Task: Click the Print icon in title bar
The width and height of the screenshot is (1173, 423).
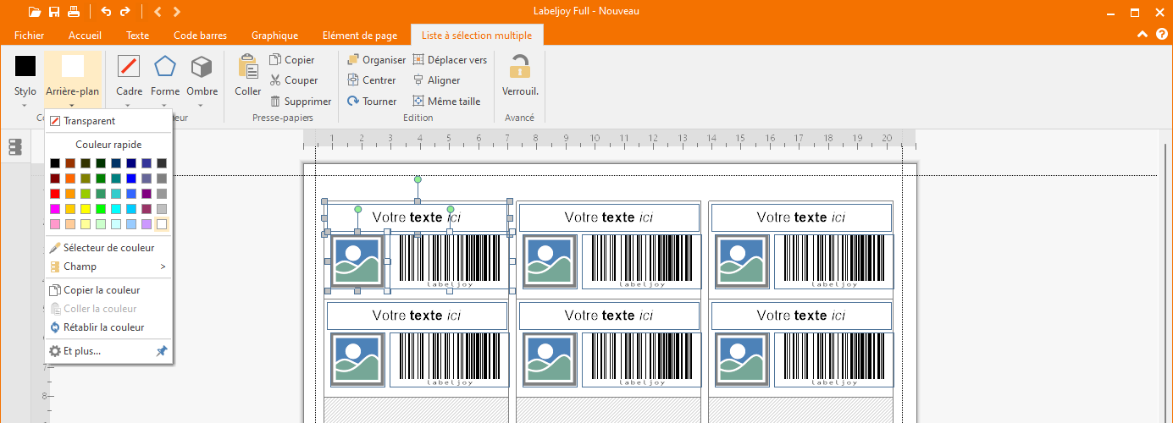Action: click(74, 12)
